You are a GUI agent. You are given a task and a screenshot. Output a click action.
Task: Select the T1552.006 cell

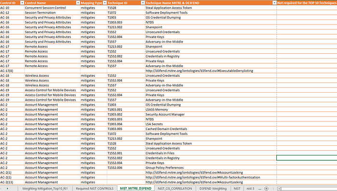click(x=126, y=167)
